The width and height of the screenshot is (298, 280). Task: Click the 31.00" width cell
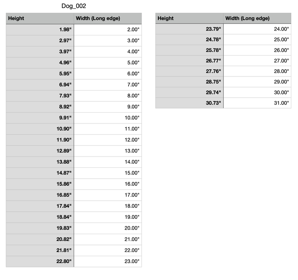(x=257, y=103)
